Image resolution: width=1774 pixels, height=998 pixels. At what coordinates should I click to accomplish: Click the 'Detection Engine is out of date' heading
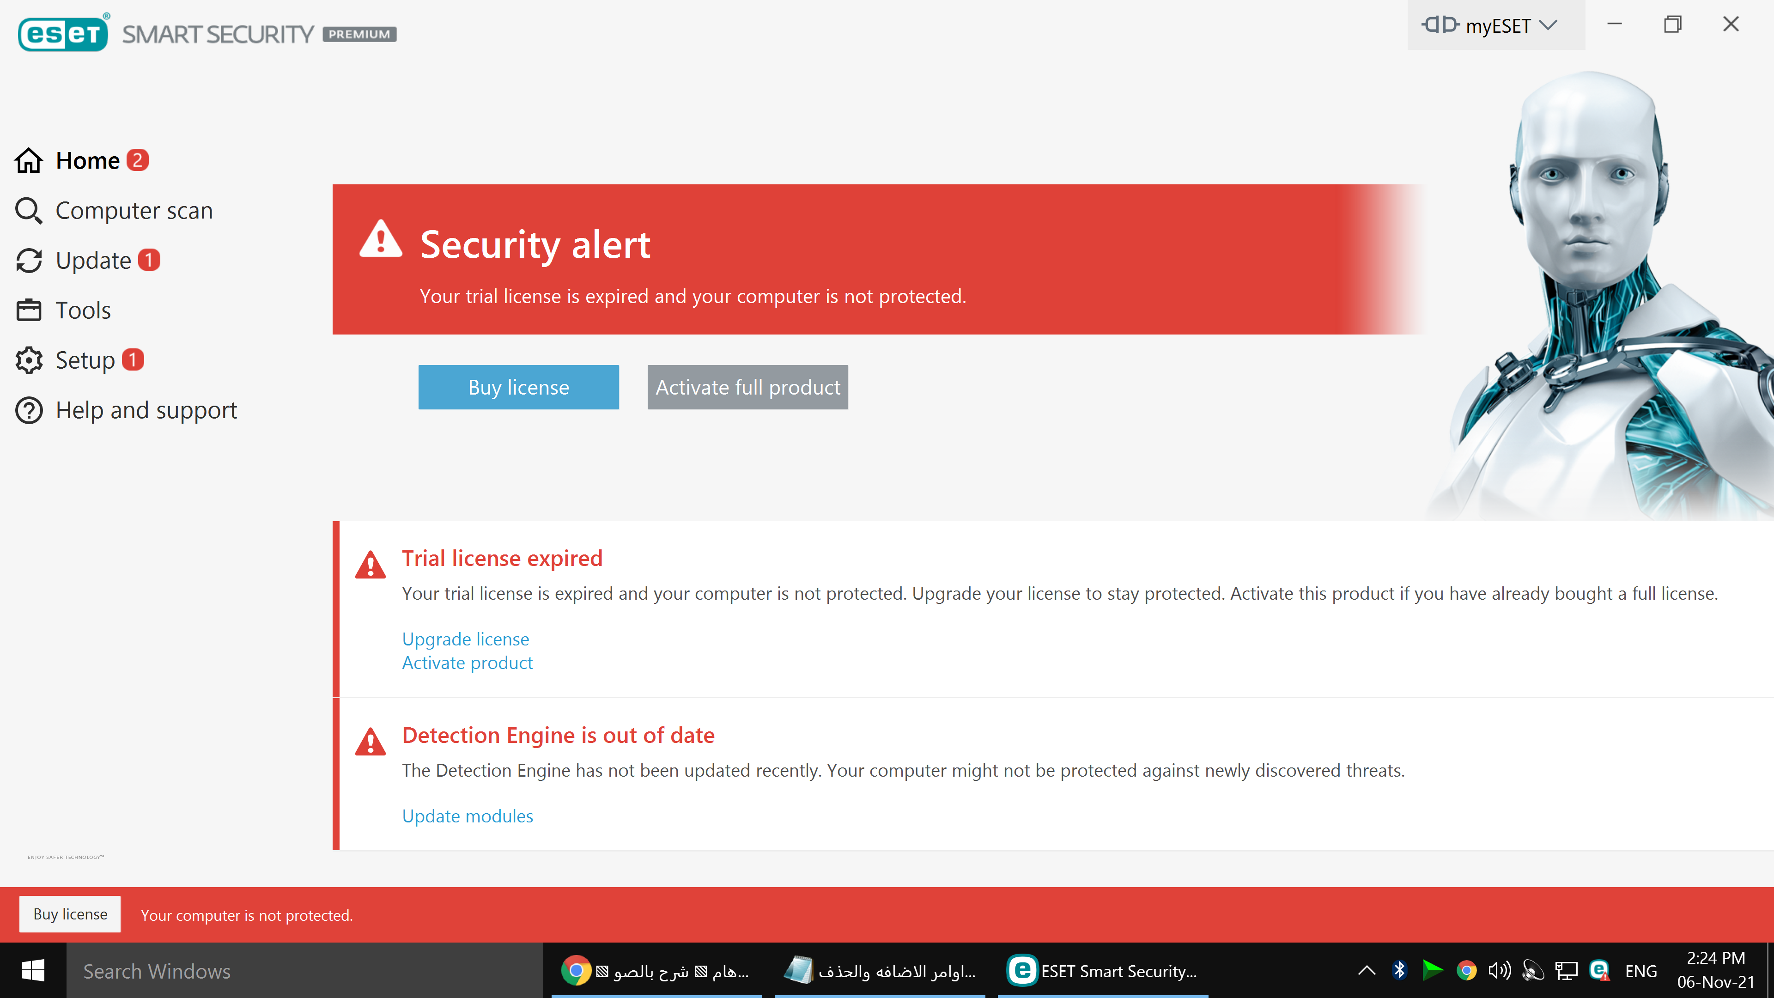(x=559, y=735)
